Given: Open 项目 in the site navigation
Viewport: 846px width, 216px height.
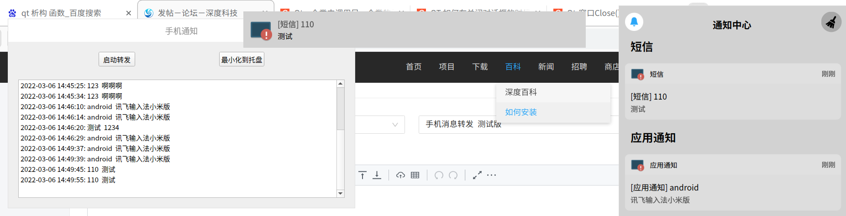Looking at the screenshot, I should [x=447, y=67].
